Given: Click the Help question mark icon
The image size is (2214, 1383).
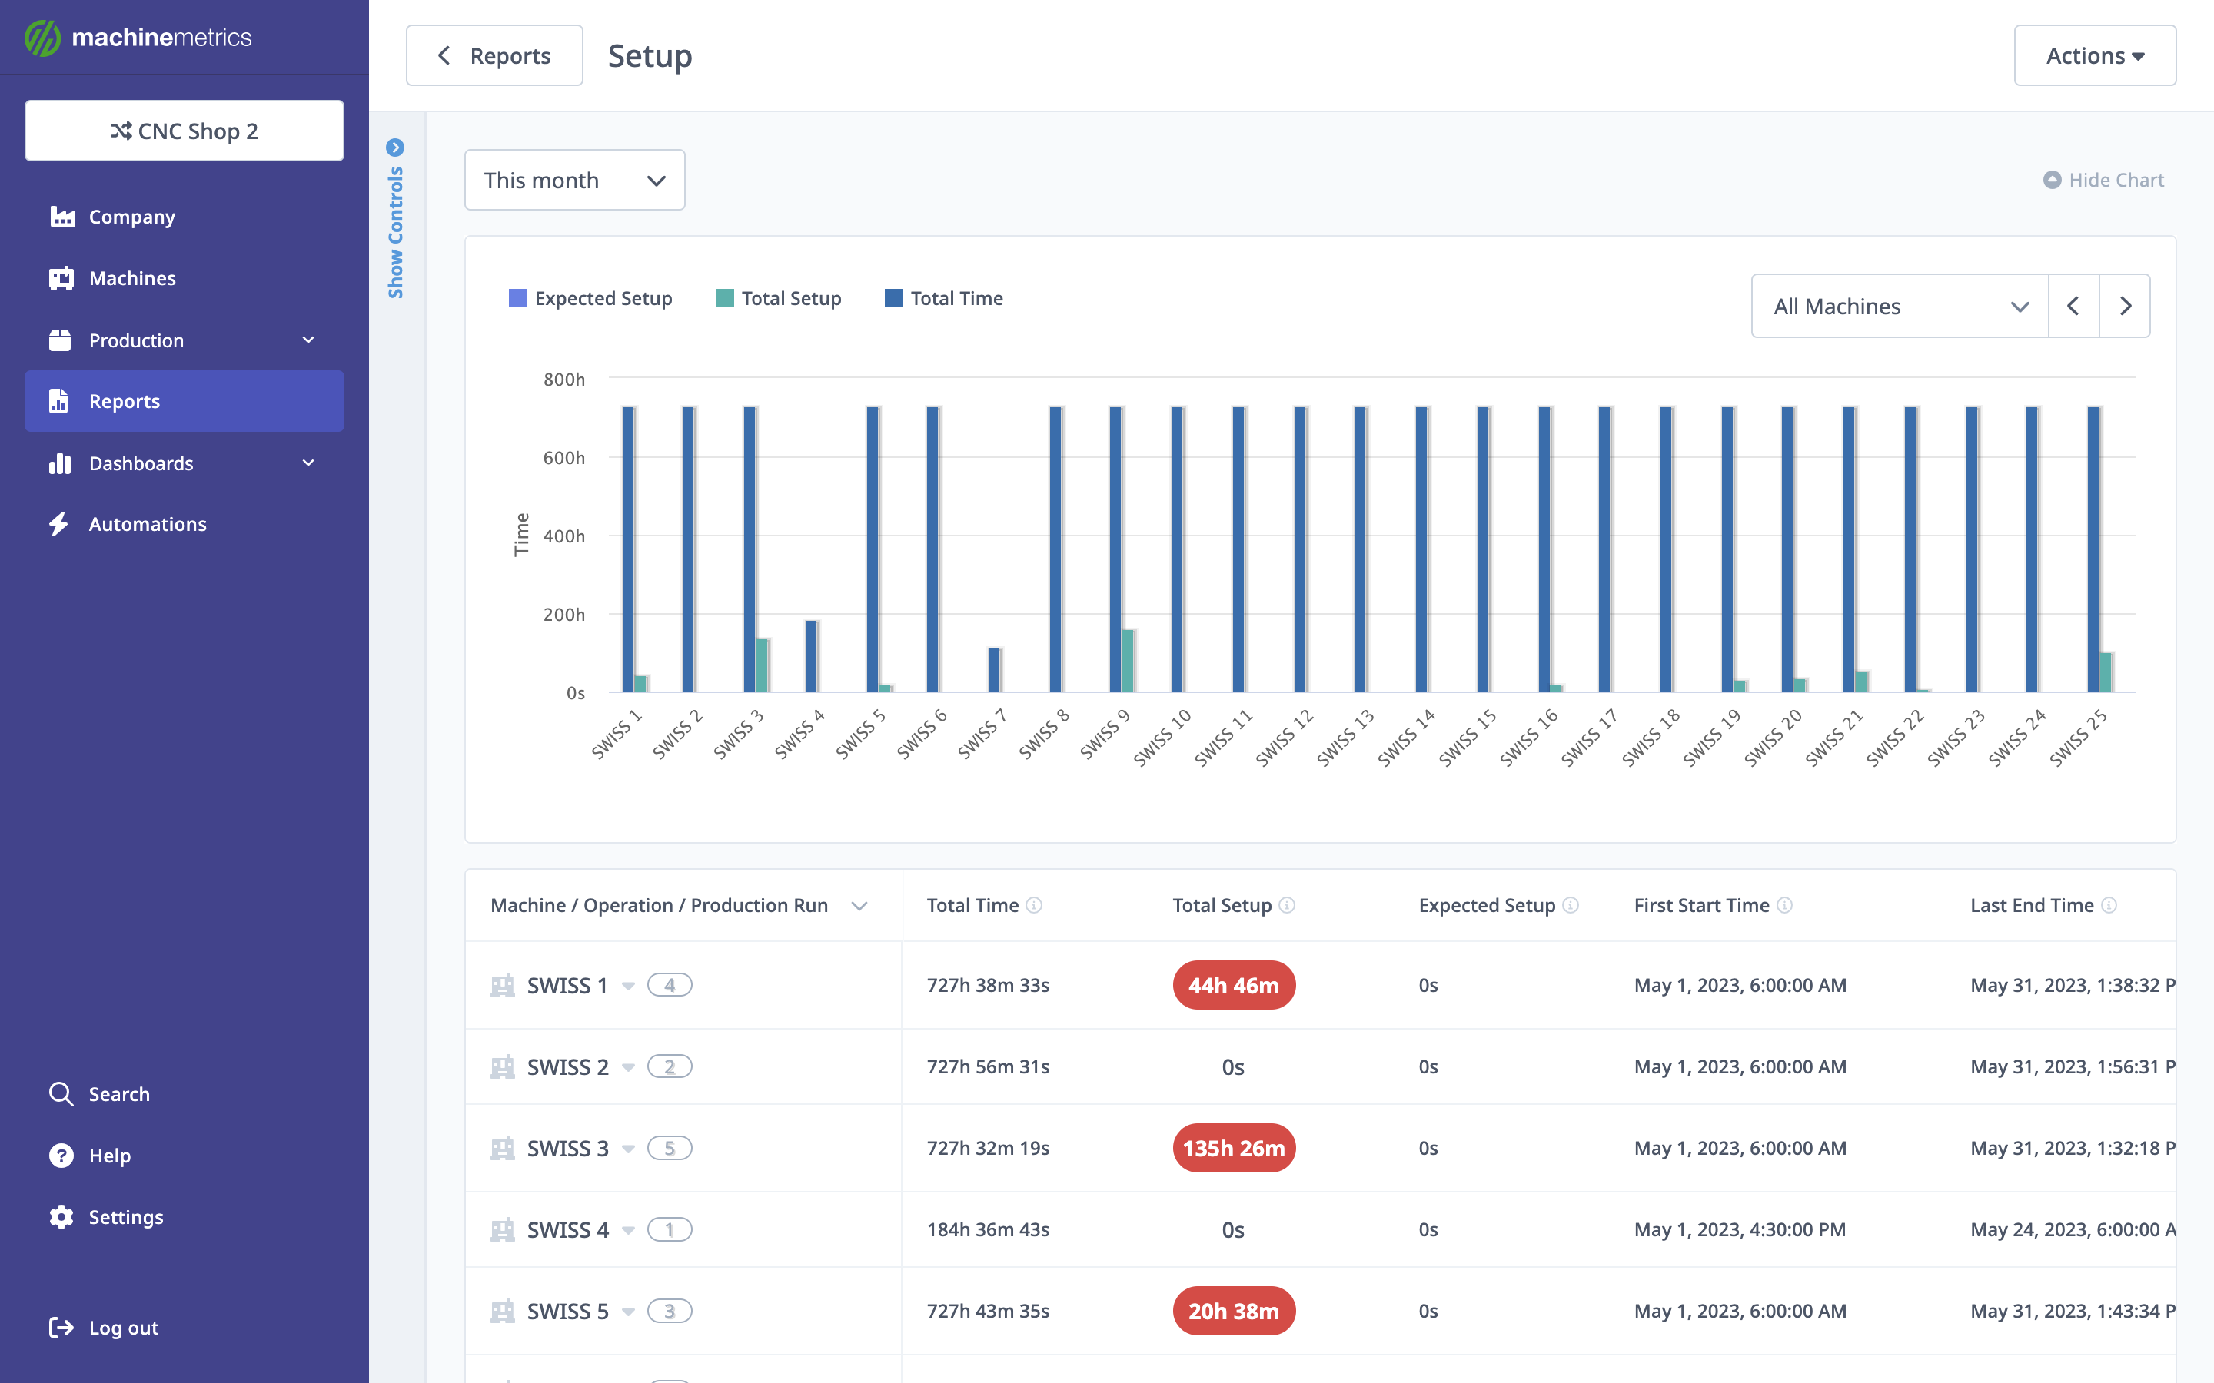Looking at the screenshot, I should (61, 1156).
